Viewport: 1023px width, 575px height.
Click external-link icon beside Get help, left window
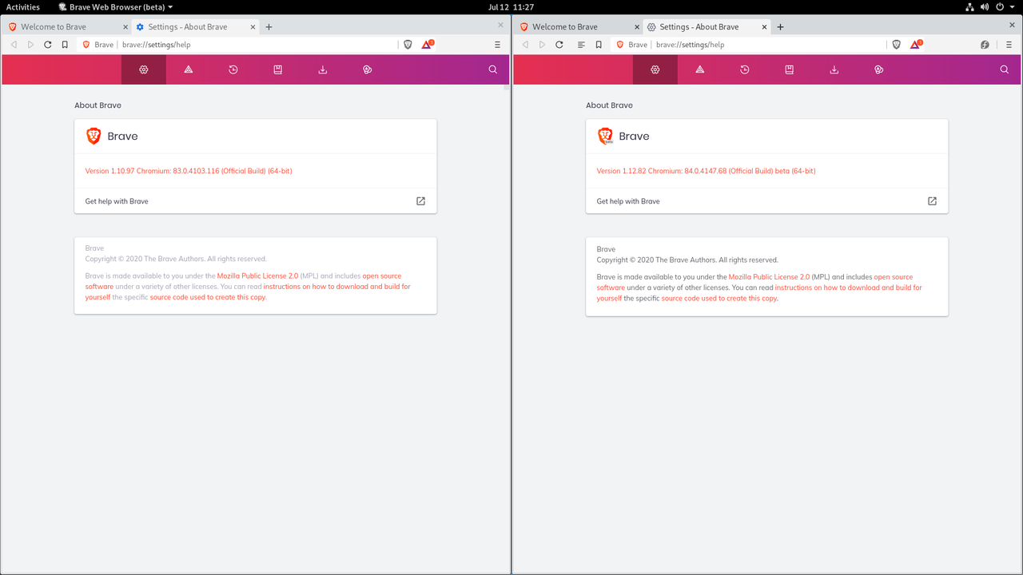(x=421, y=201)
